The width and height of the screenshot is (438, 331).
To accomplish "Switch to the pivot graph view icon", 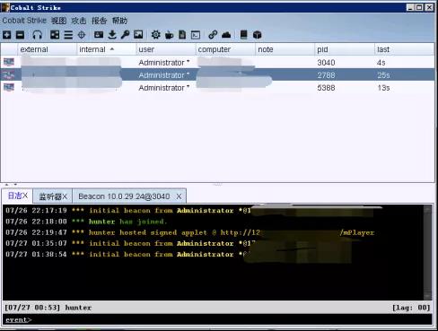I will point(55,35).
